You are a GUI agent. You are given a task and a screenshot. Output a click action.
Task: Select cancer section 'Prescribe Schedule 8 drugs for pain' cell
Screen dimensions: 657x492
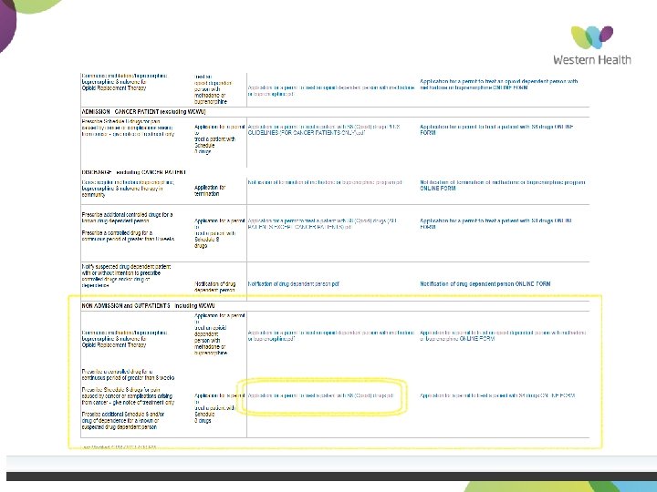(128, 128)
